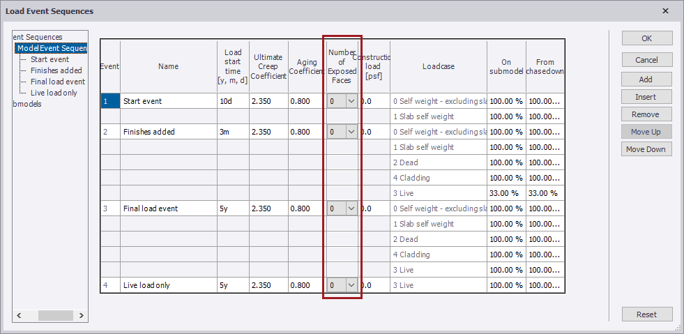Click '2 Dead' loadcase under Finishes added

click(x=439, y=162)
